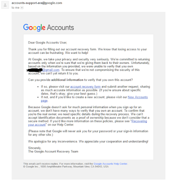Visit the Google Accounts Help Center link
The height and width of the screenshot is (184, 170).
[110, 164]
